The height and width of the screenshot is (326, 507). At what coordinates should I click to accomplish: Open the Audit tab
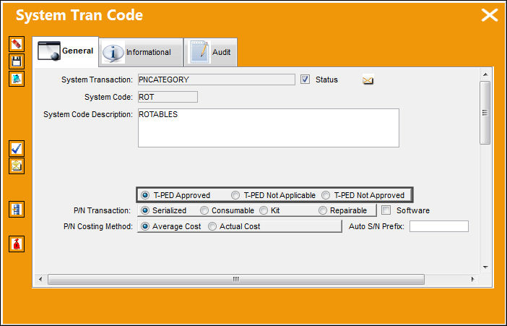(x=210, y=52)
